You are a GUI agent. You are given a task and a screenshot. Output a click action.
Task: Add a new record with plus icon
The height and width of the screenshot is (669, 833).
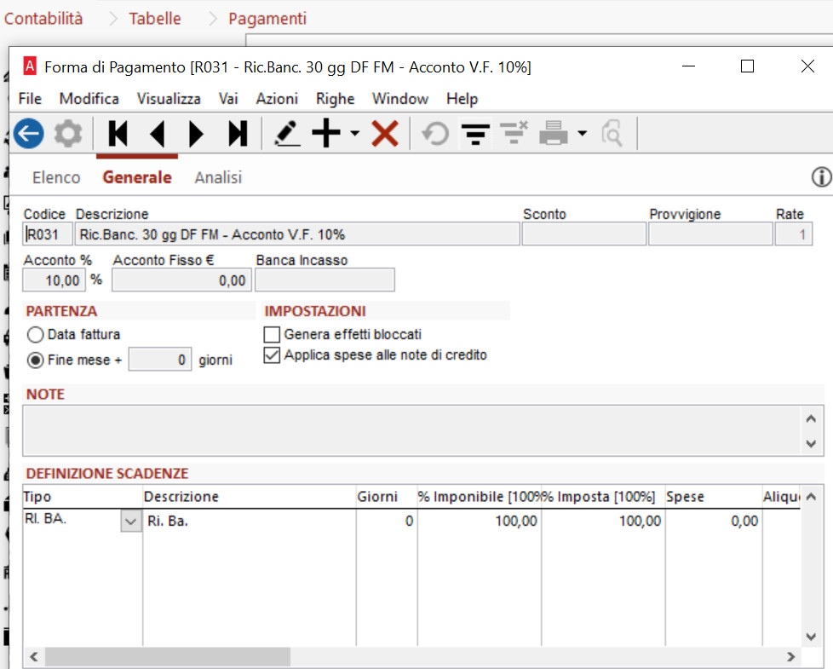pyautogui.click(x=326, y=133)
